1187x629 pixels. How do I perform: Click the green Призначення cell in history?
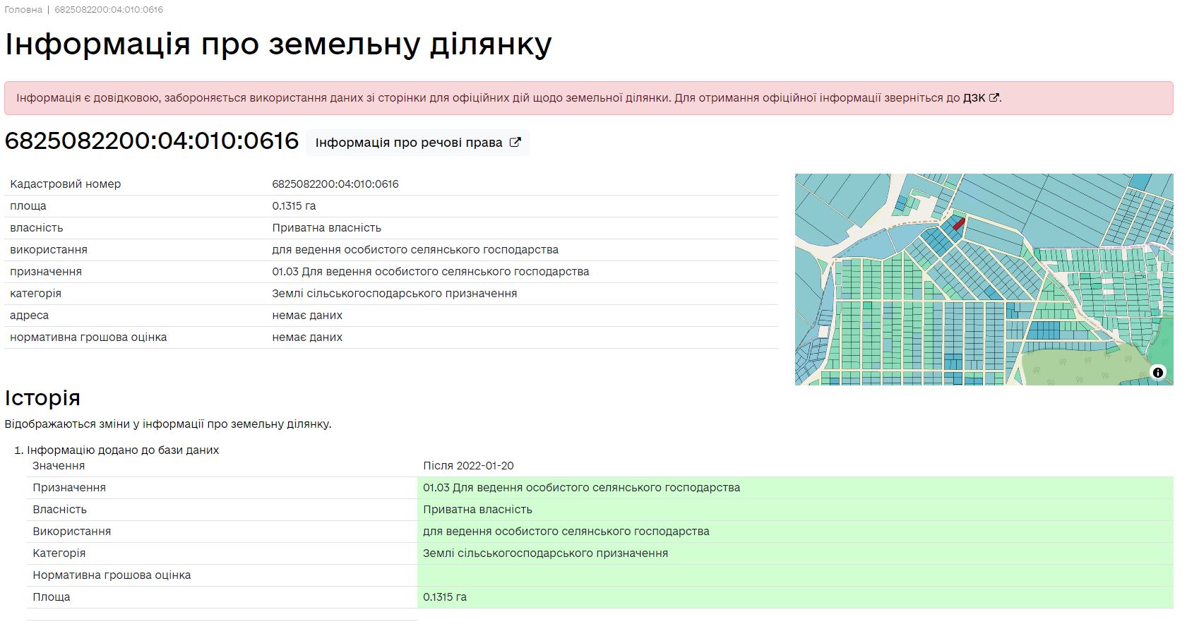pos(581,488)
